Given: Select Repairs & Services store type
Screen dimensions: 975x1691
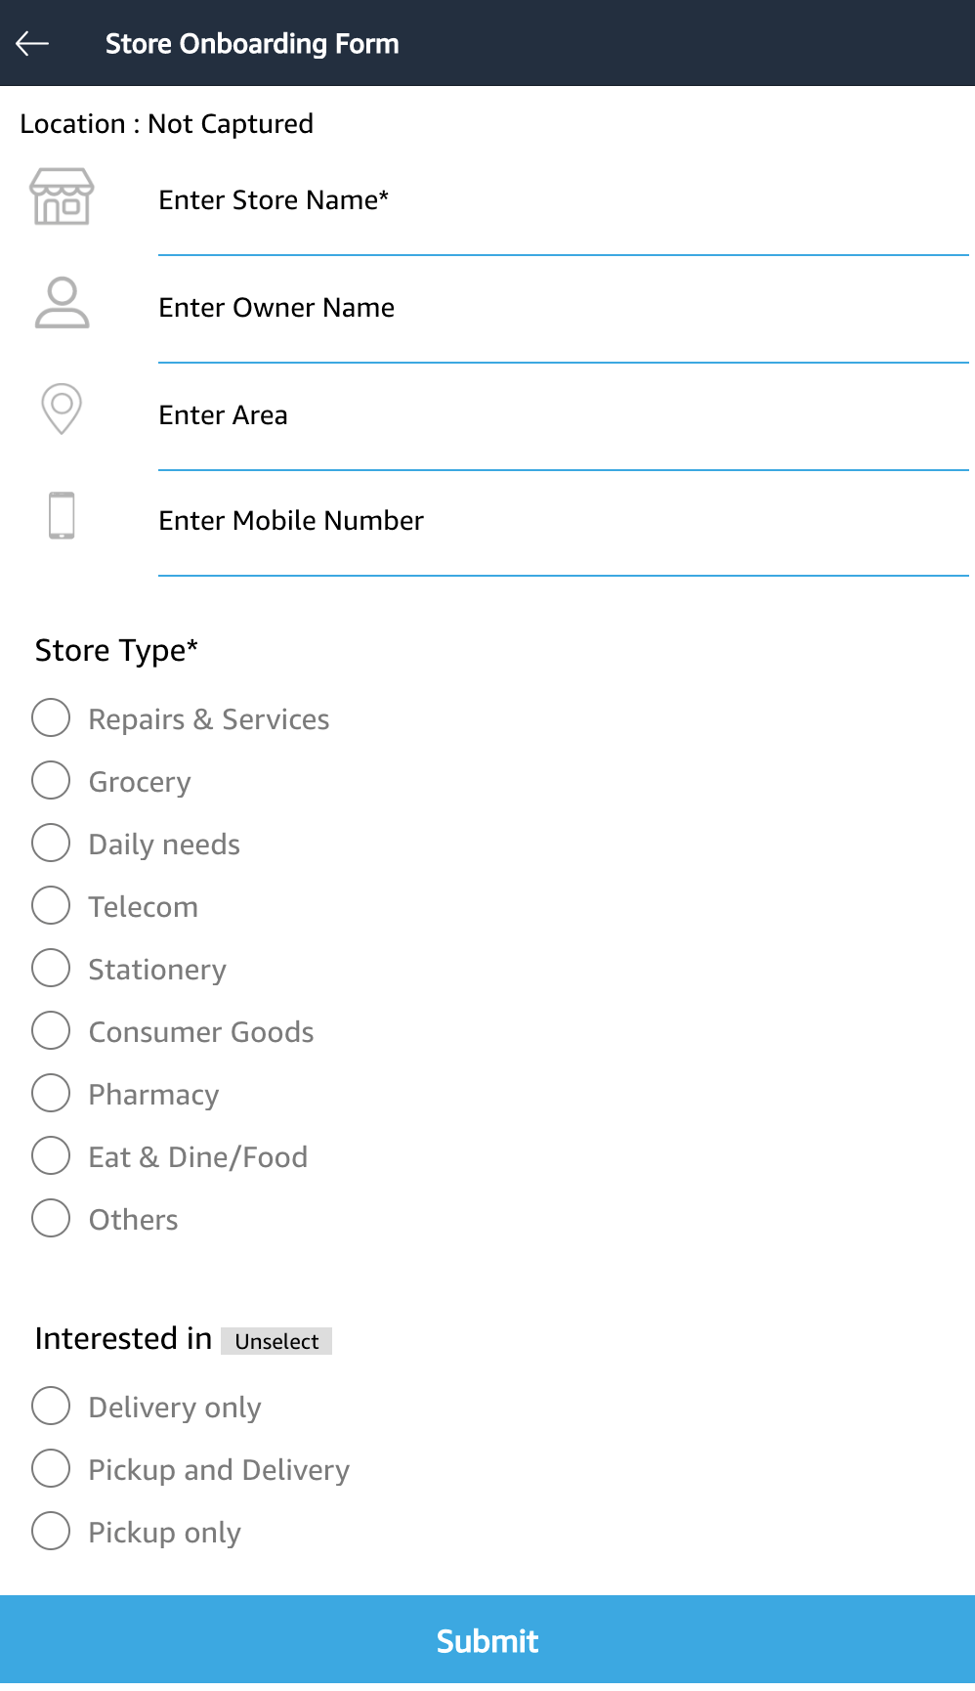Looking at the screenshot, I should pyautogui.click(x=51, y=718).
